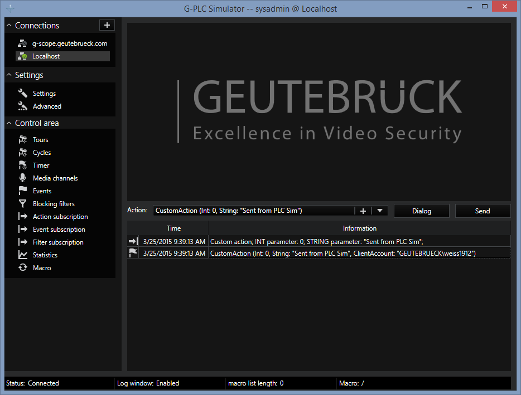Close the G-PLC Simulator window
521x395 pixels.
click(x=504, y=6)
